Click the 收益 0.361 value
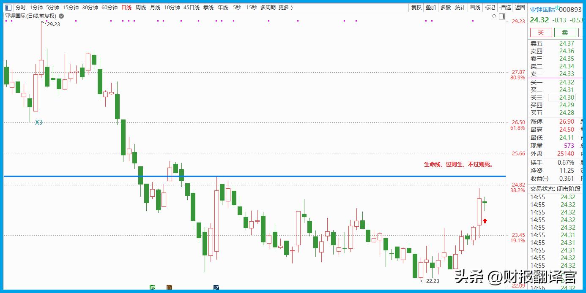The image size is (586, 293). click(567, 179)
